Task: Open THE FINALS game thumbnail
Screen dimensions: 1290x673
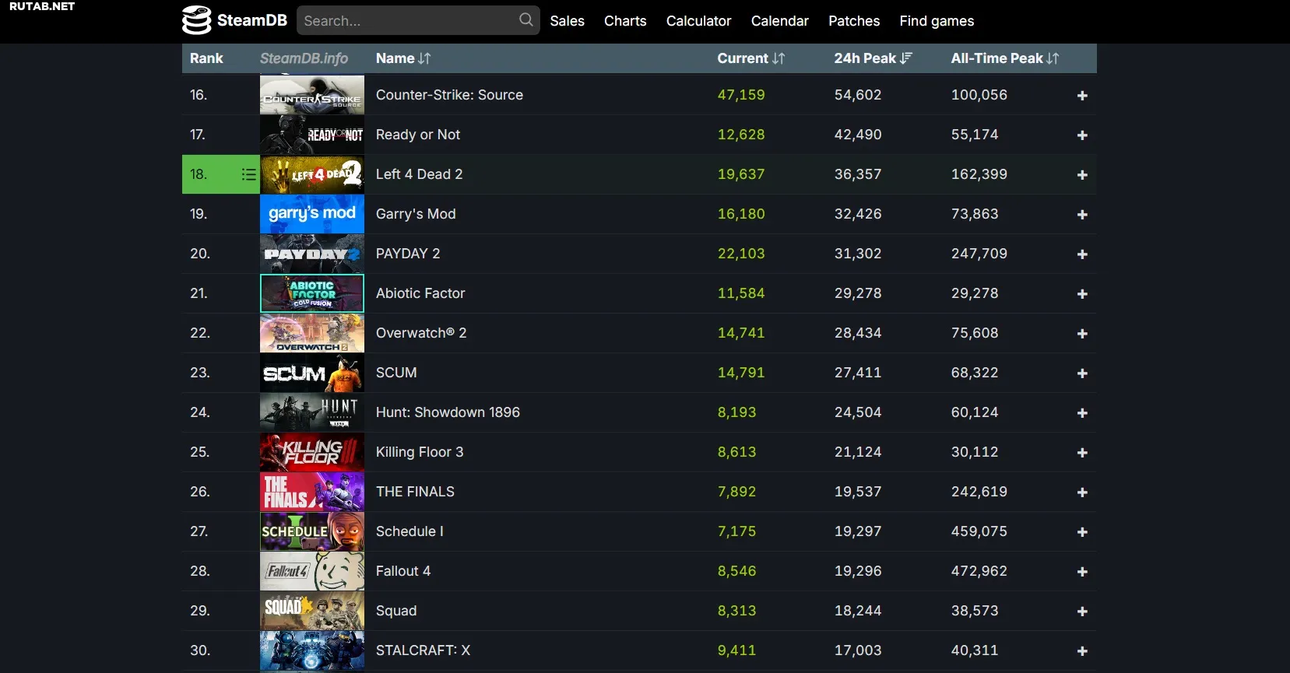Action: [311, 492]
